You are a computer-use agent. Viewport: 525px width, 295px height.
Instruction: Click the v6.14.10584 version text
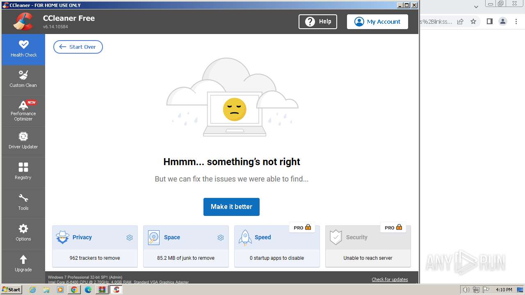coord(55,27)
